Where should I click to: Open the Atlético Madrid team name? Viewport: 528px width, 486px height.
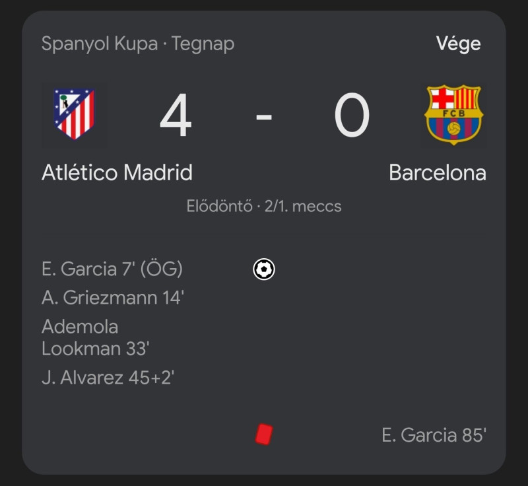117,173
